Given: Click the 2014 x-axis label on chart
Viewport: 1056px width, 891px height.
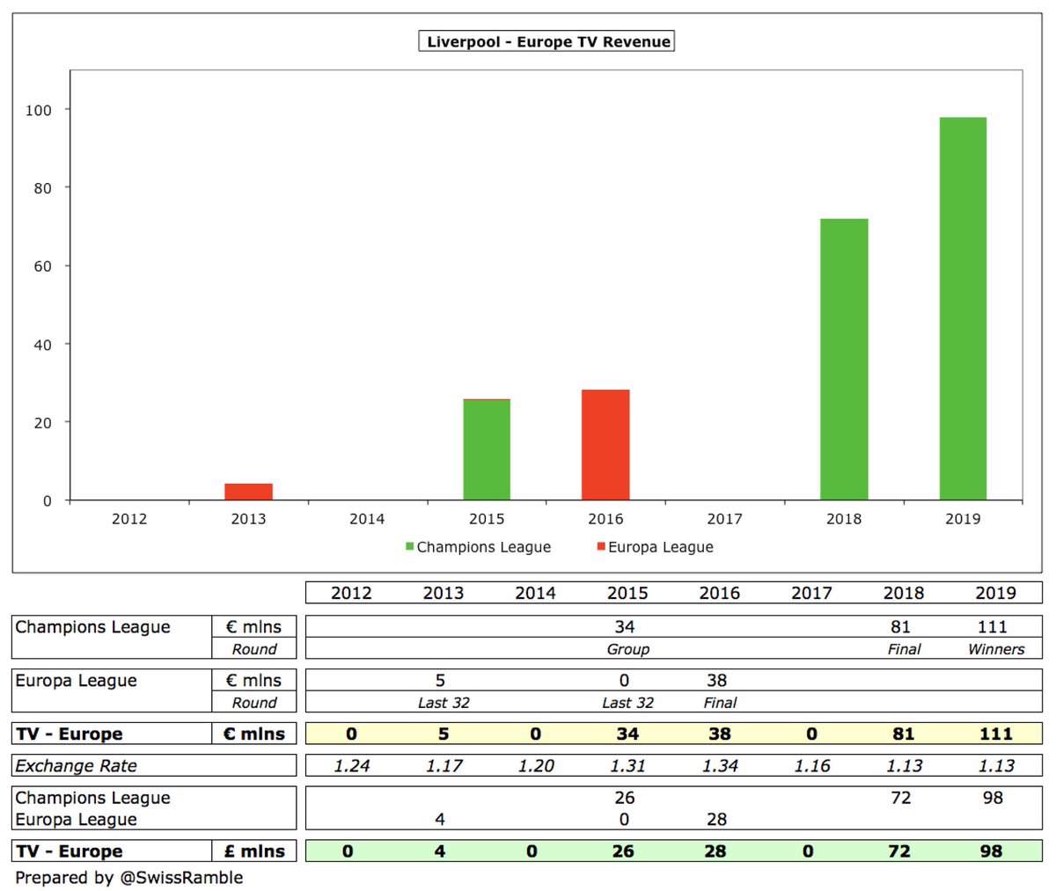Looking at the screenshot, I should coord(367,519).
